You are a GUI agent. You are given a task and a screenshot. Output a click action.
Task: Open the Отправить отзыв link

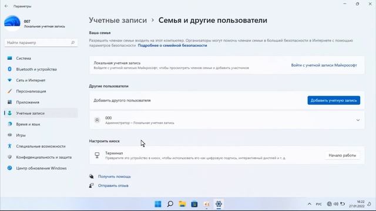click(113, 186)
